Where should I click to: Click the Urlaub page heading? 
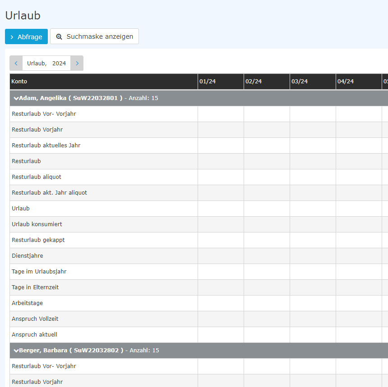tap(23, 16)
